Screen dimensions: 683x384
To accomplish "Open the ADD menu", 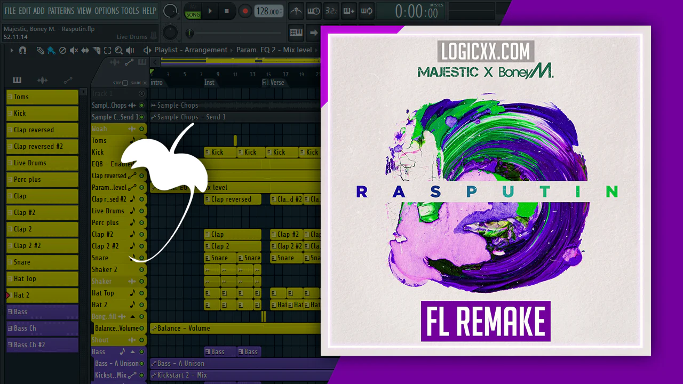I will (39, 11).
